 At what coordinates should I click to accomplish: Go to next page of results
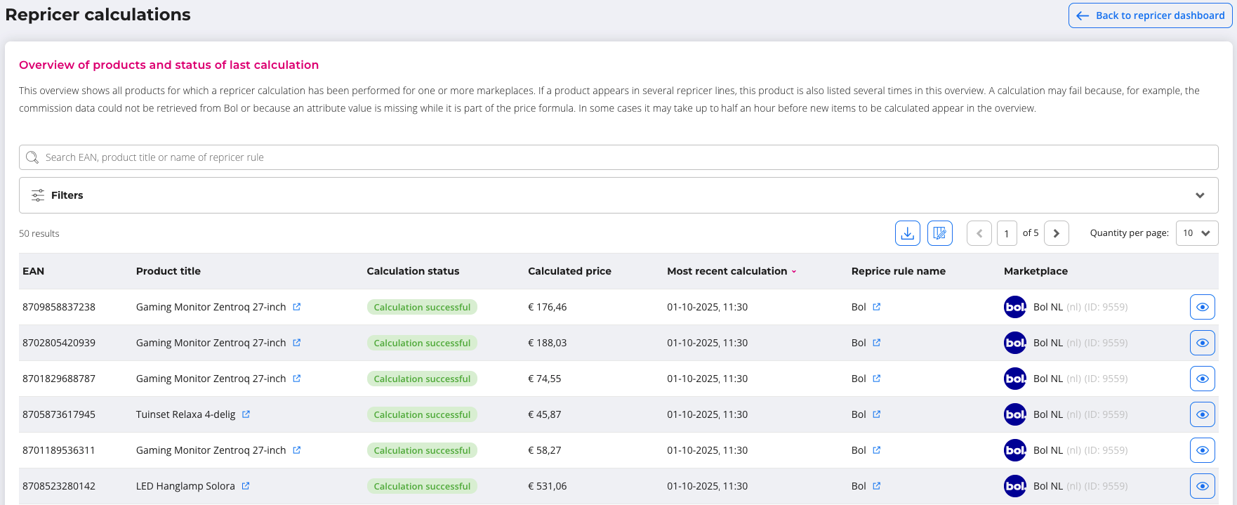[x=1056, y=233]
